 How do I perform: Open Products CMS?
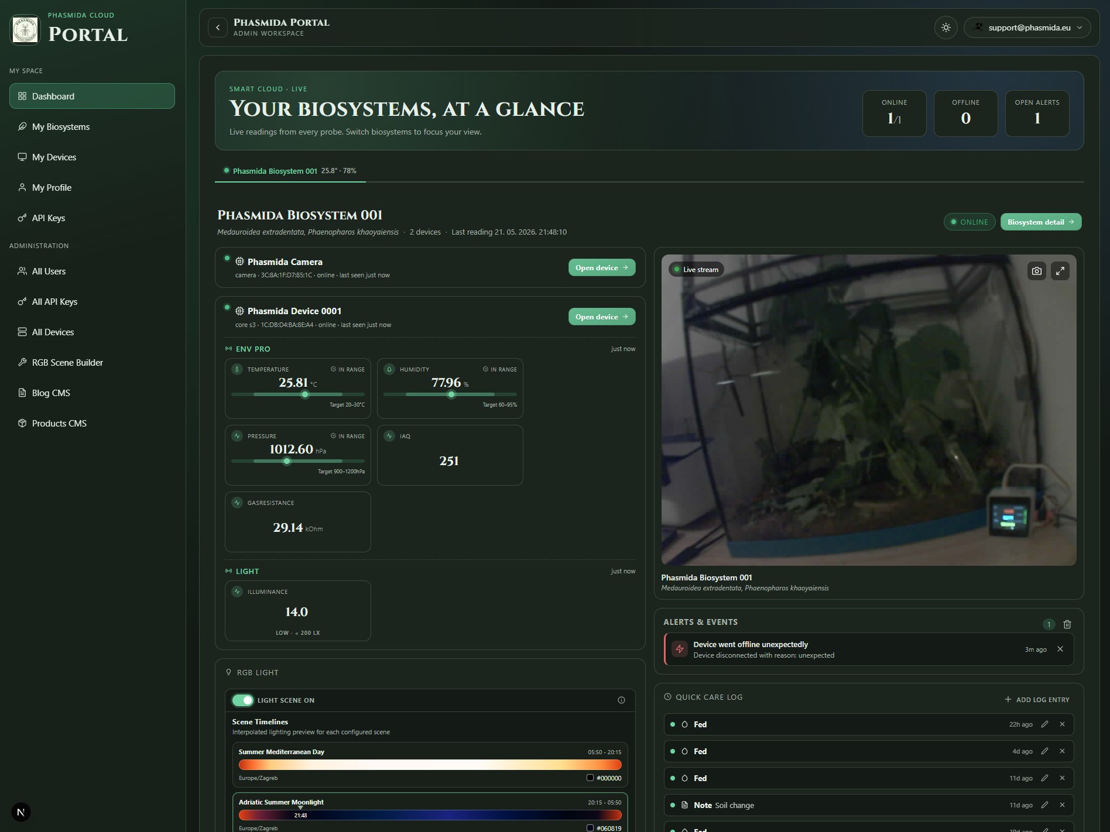92,423
